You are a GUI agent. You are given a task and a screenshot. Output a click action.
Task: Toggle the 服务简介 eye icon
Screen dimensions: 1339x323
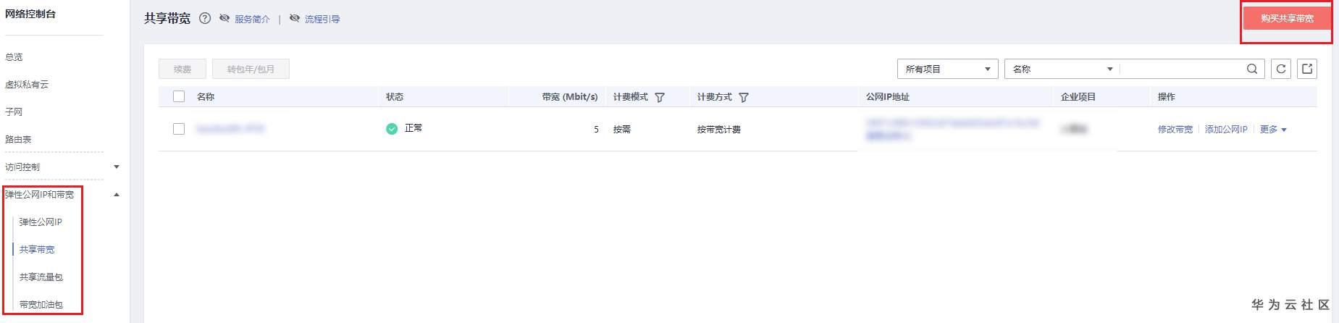coord(224,19)
